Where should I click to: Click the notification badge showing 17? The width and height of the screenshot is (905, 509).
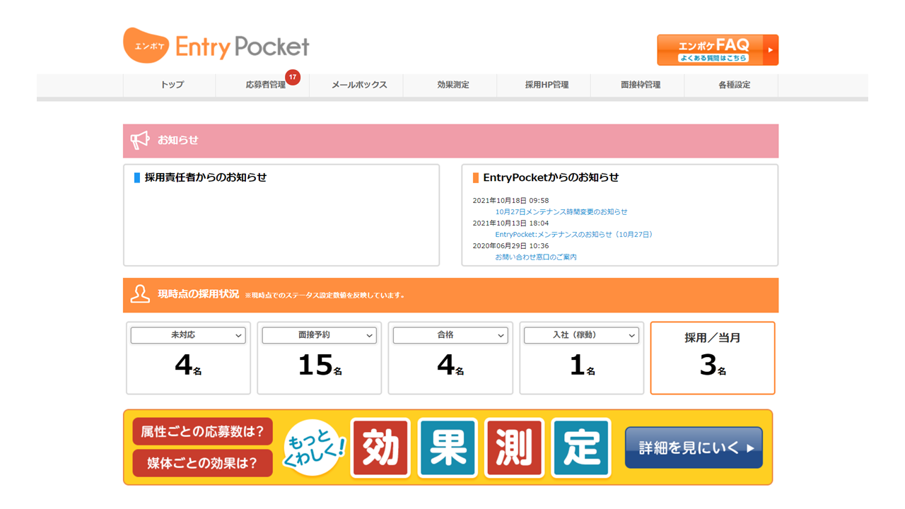(295, 77)
